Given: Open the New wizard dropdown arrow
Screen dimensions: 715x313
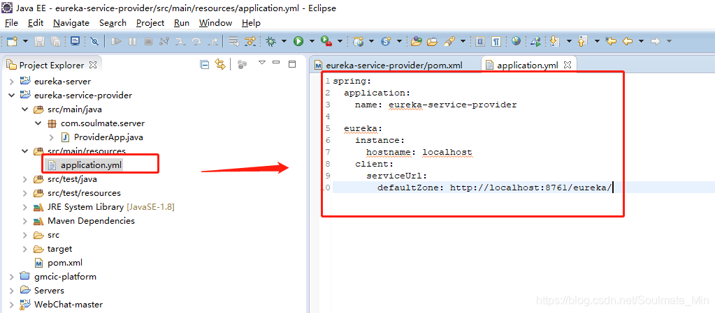Looking at the screenshot, I should tap(25, 41).
